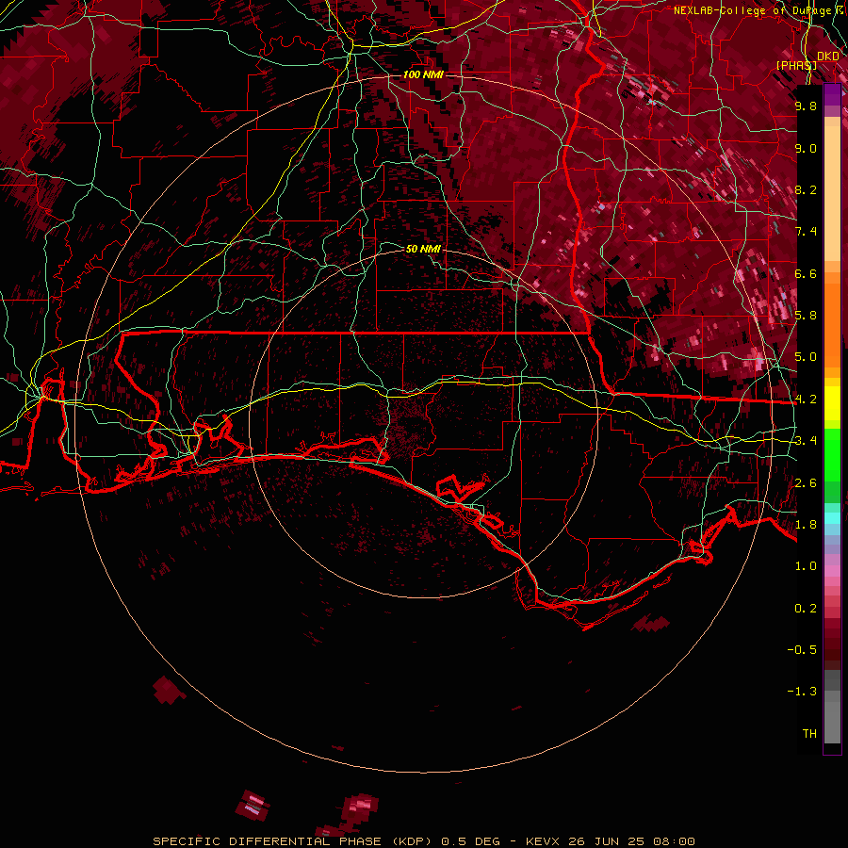This screenshot has width=848, height=848.
Task: Click the 5.8 scale value
Action: pos(806,316)
